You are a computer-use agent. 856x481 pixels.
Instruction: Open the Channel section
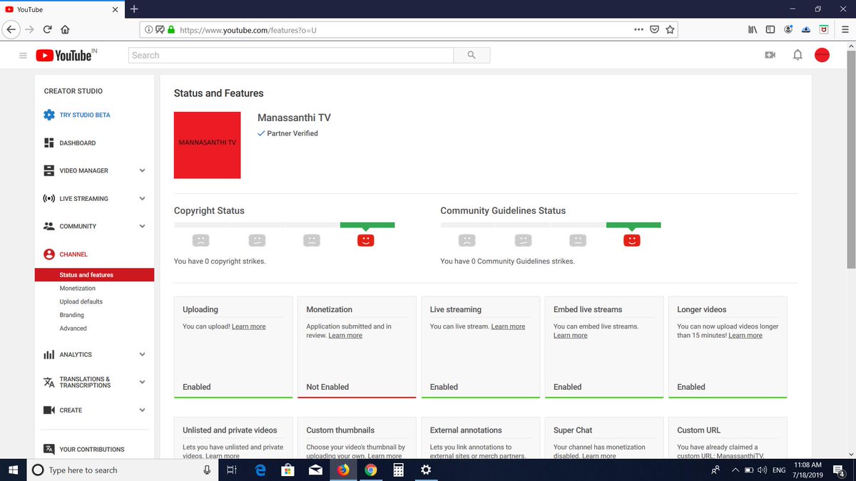click(73, 254)
